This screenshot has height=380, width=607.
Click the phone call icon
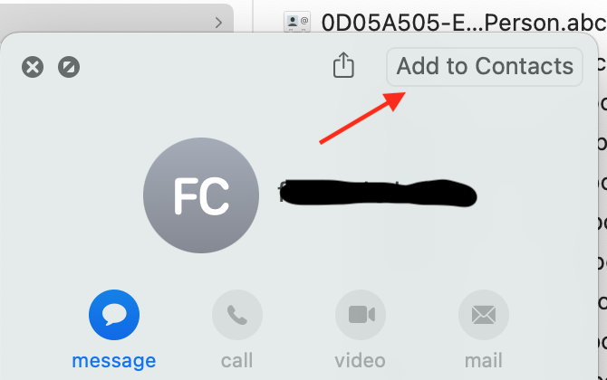tap(237, 315)
